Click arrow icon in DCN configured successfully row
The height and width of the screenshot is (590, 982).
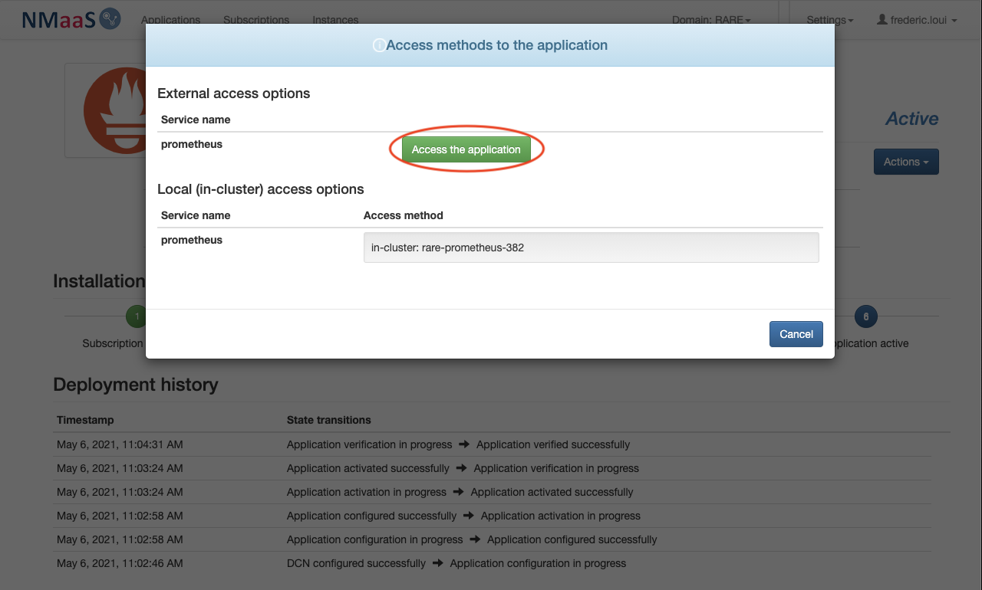click(x=438, y=563)
